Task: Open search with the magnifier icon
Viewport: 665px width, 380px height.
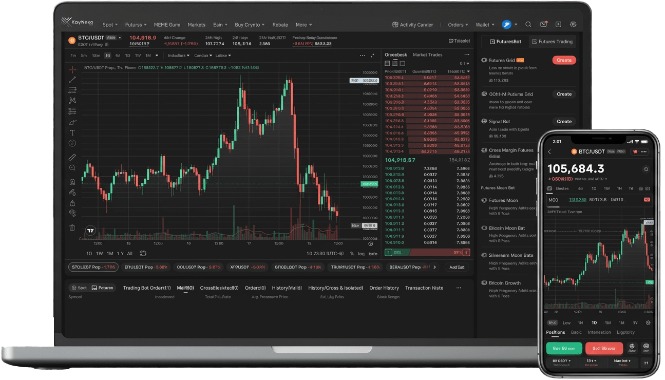Action: [x=528, y=25]
